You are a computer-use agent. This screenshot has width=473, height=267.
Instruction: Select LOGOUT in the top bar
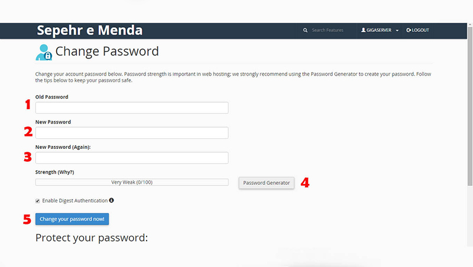pyautogui.click(x=417, y=30)
